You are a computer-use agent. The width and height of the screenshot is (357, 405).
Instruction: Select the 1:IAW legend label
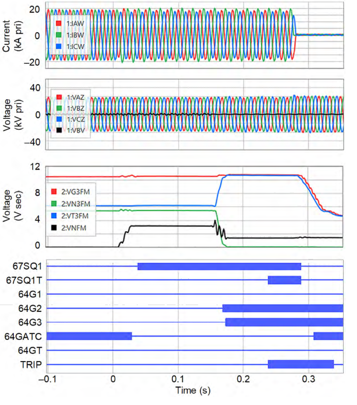(75, 24)
